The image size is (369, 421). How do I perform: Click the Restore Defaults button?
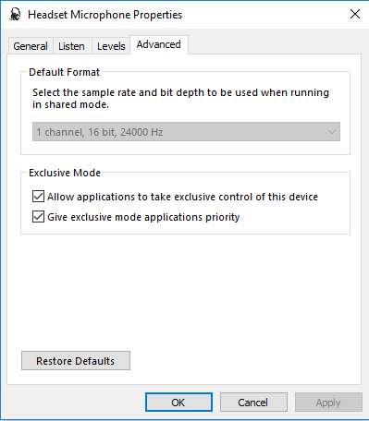tap(76, 361)
